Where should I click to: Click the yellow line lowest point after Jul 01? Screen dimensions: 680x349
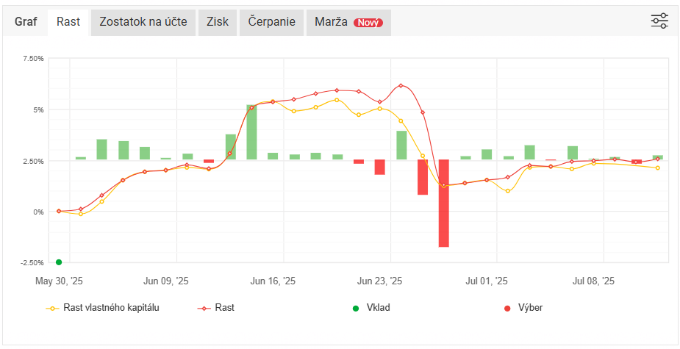[508, 191]
